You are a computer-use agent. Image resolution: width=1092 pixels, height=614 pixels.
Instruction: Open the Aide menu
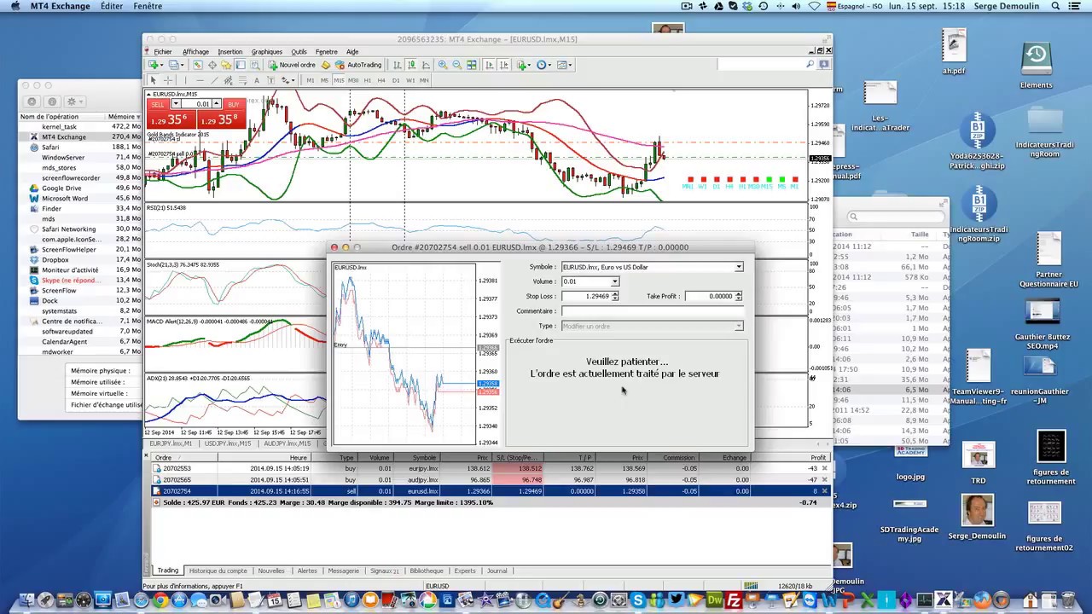351,52
